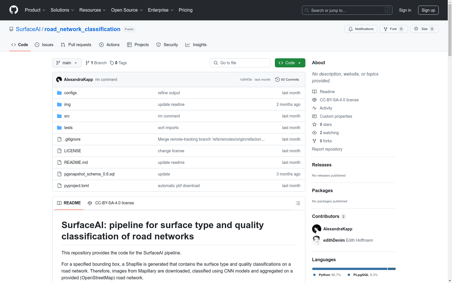The width and height of the screenshot is (452, 283).
Task: Click the stars icon in About sidebar
Action: click(x=314, y=125)
